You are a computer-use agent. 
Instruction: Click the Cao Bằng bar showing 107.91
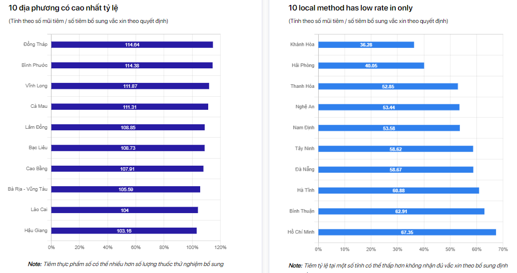[127, 169]
